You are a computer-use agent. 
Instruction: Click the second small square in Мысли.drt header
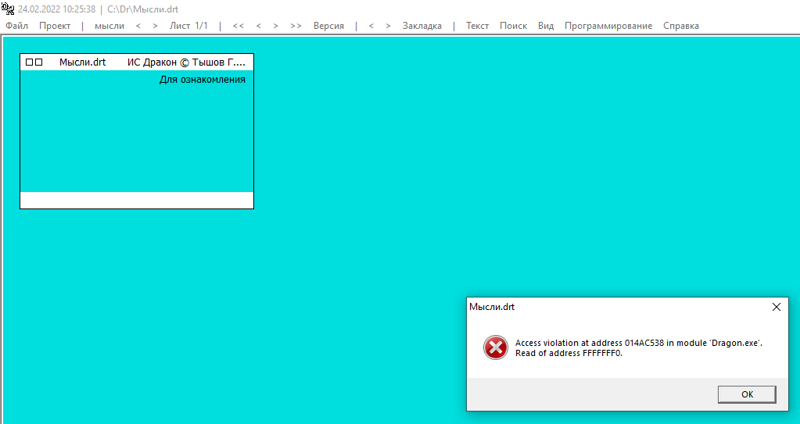pos(39,62)
